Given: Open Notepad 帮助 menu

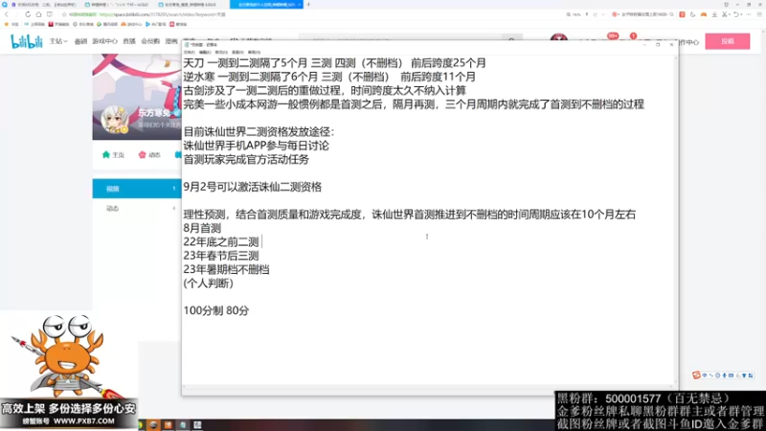Looking at the screenshot, I should tap(254, 53).
